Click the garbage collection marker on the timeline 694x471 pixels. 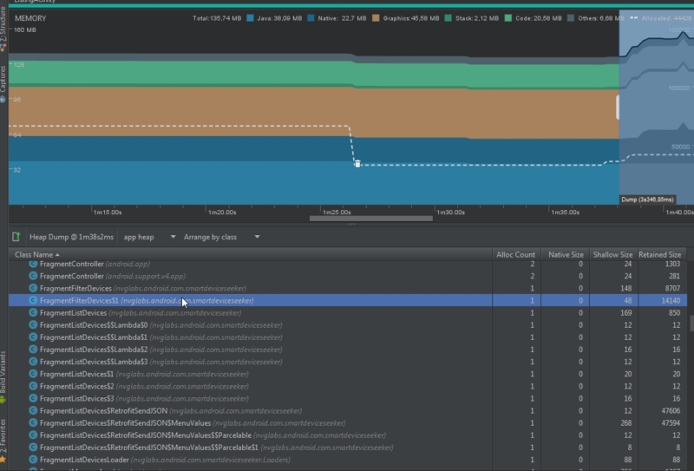(x=357, y=164)
